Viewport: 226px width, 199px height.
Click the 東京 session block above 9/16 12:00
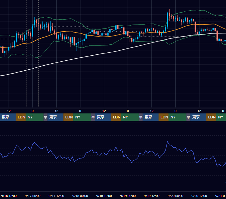point(8,117)
